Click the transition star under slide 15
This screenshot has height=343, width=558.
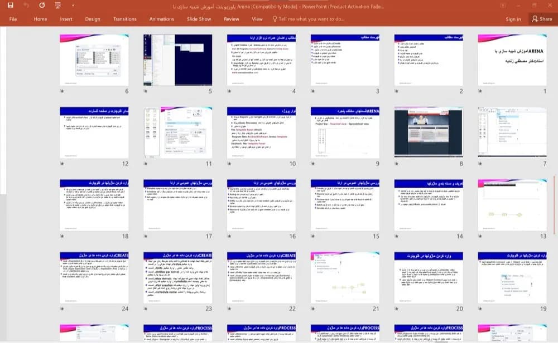tap(313, 236)
